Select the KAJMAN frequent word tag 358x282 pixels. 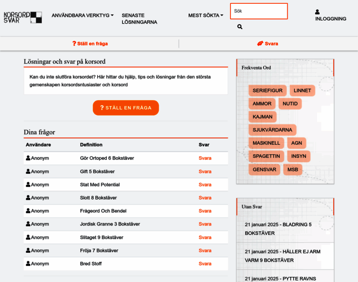[262, 117]
